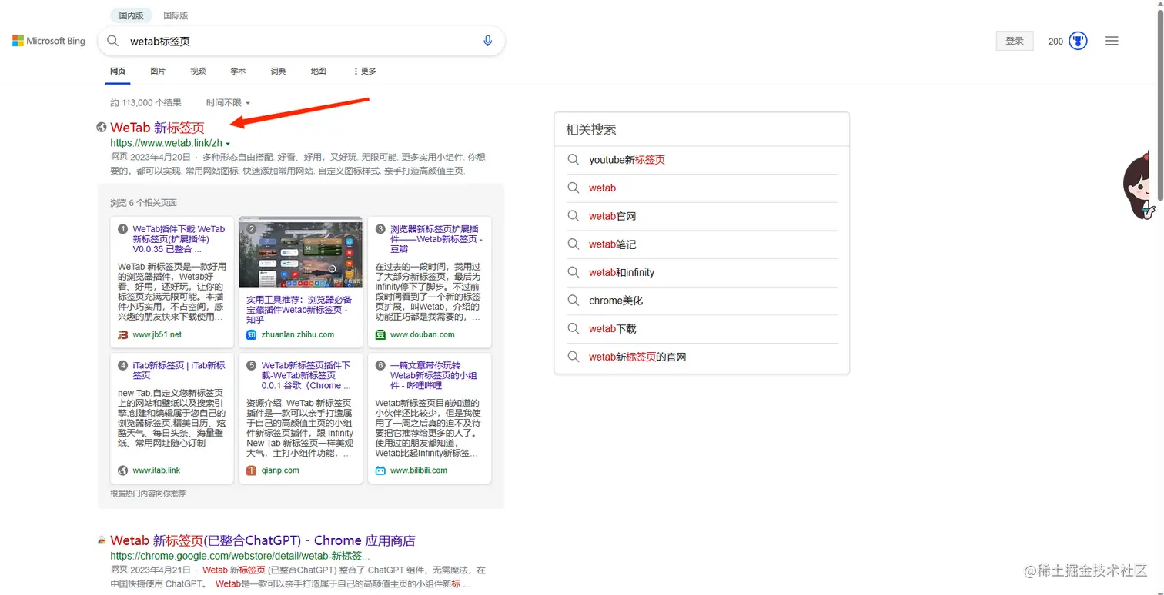
Task: Click the www.bilibili.com URL text
Action: click(x=419, y=470)
